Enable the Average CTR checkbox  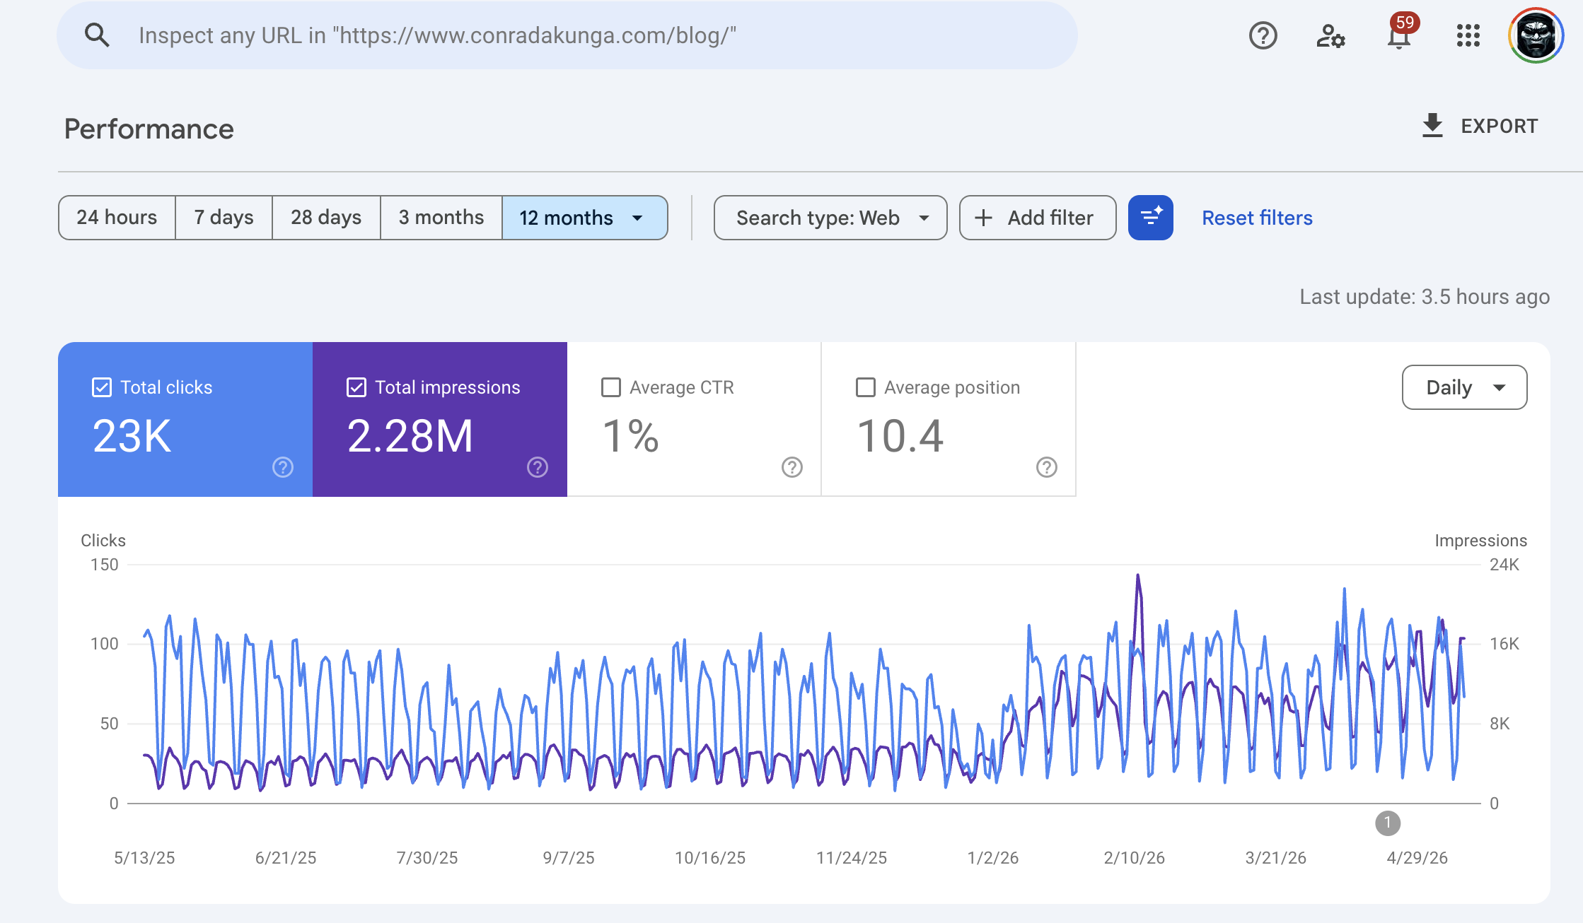[611, 387]
